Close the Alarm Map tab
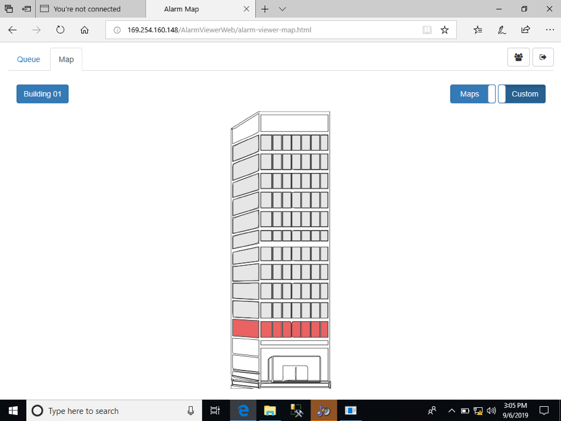561x421 pixels. click(x=246, y=9)
